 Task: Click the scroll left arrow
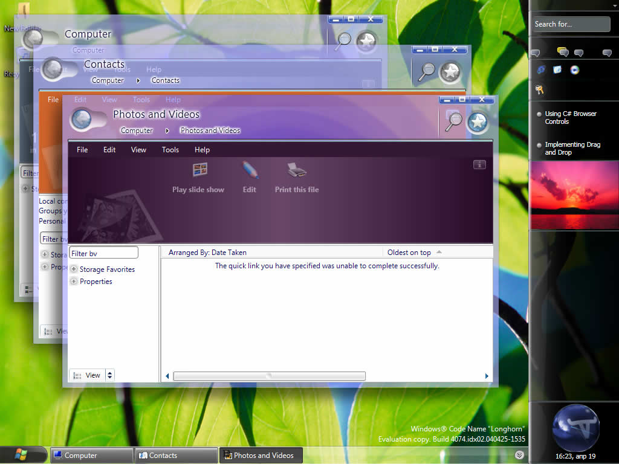point(167,376)
